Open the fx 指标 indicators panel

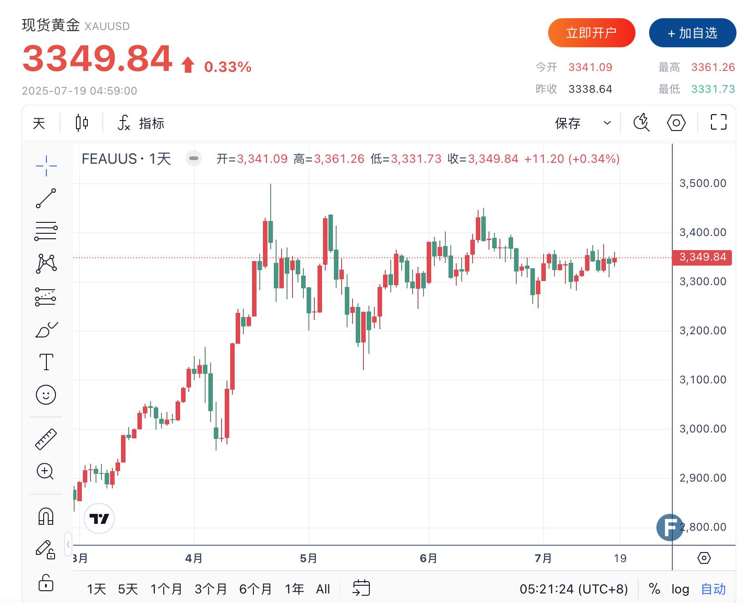click(x=141, y=123)
